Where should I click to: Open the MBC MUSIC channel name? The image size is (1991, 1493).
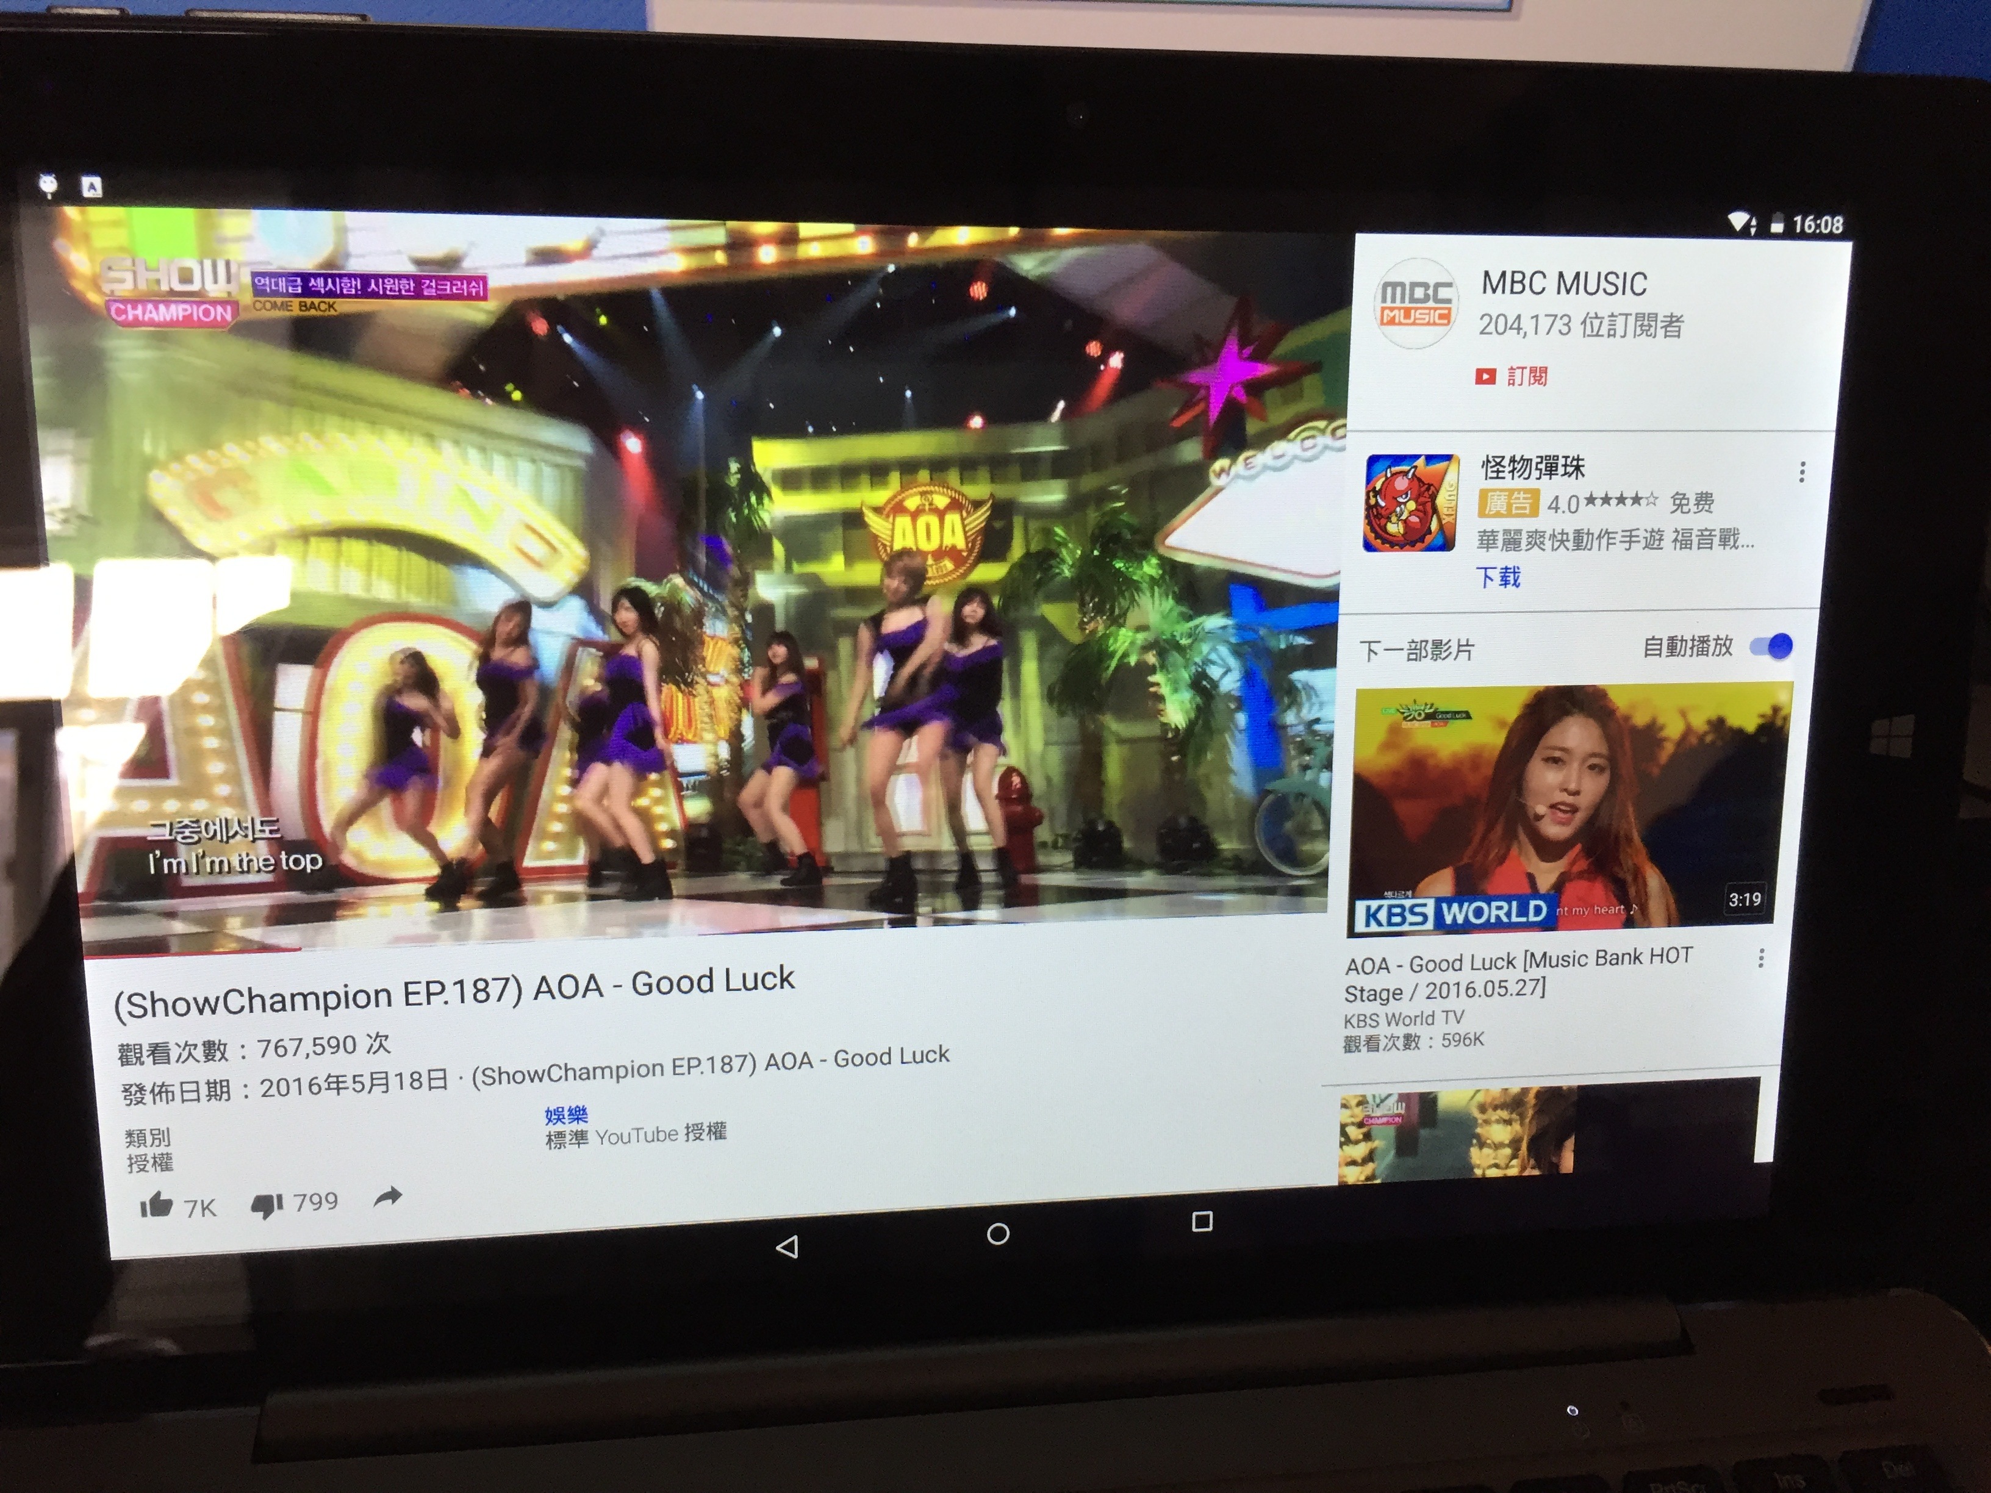pyautogui.click(x=1565, y=284)
